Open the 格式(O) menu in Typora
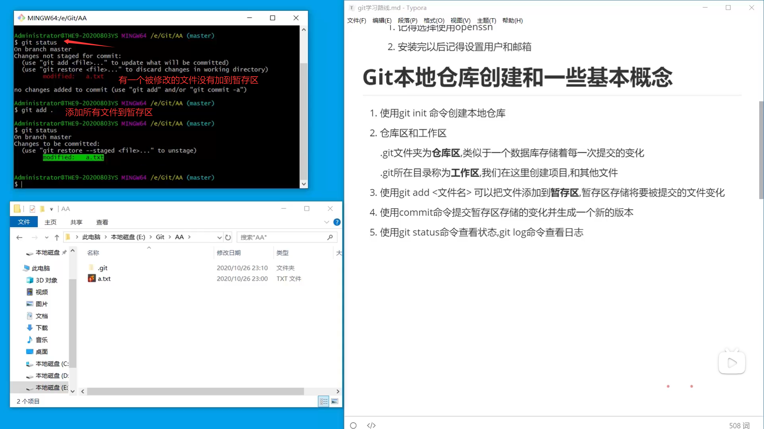Viewport: 764px width, 429px height. (x=434, y=21)
